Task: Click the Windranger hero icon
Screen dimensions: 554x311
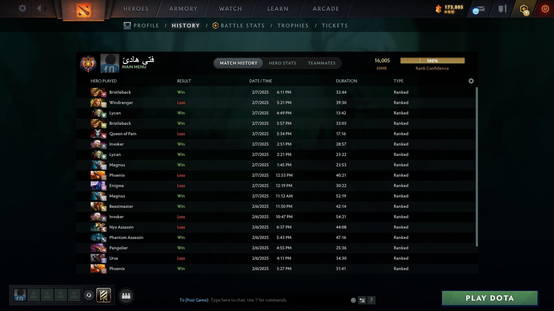Action: (x=98, y=103)
